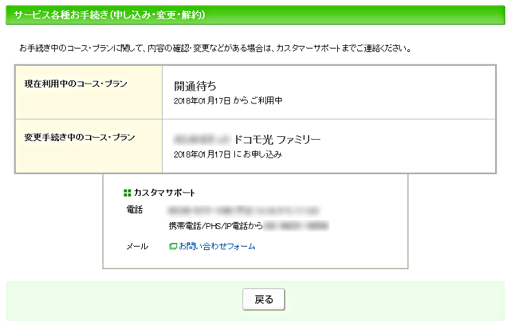This screenshot has height=324, width=515.
Task: Click the 2018年01月17日 からご利用中 date text
Action: tap(228, 101)
